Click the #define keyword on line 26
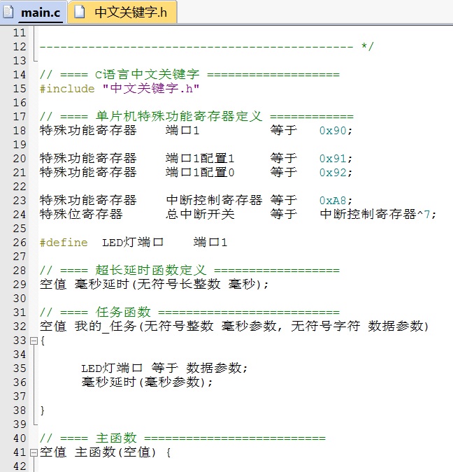The image size is (453, 472). click(64, 243)
